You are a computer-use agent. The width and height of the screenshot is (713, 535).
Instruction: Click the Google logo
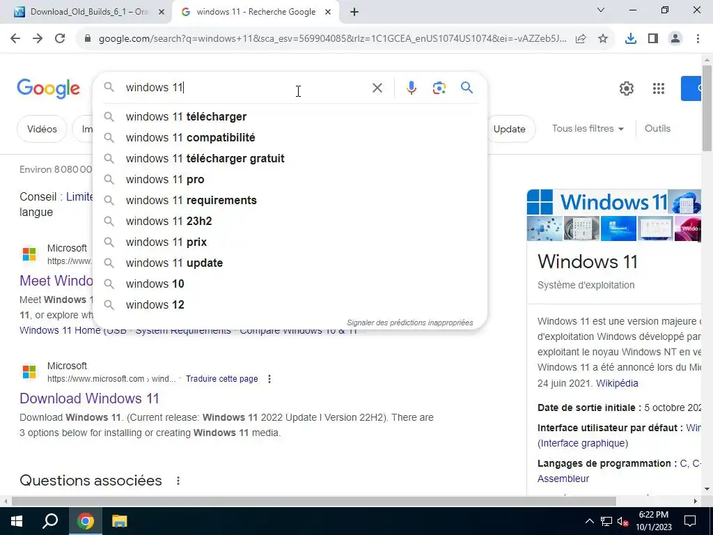click(48, 88)
